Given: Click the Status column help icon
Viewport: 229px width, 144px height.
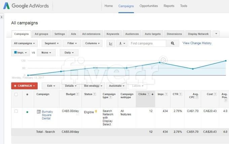Looking at the screenshot, I should [95, 94].
